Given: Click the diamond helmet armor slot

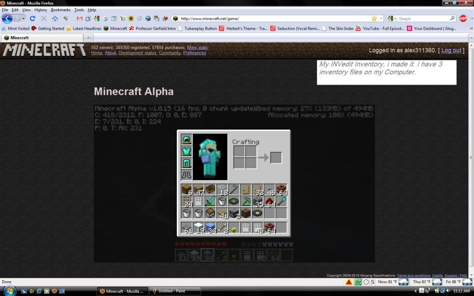Looking at the screenshot, I should click(x=187, y=140).
